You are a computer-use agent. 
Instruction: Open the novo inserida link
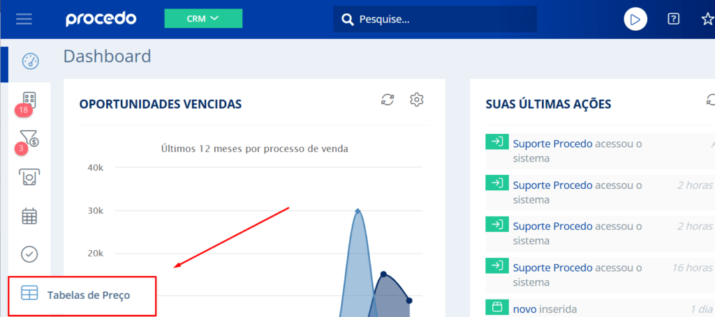pyautogui.click(x=524, y=309)
